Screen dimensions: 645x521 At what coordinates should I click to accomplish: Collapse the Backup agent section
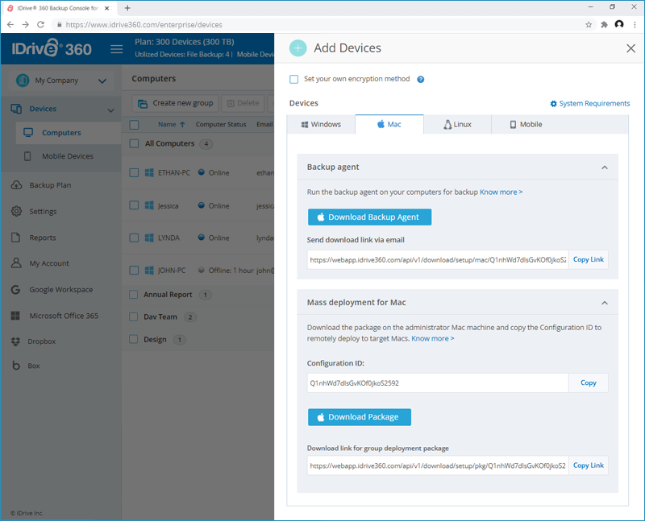click(604, 167)
